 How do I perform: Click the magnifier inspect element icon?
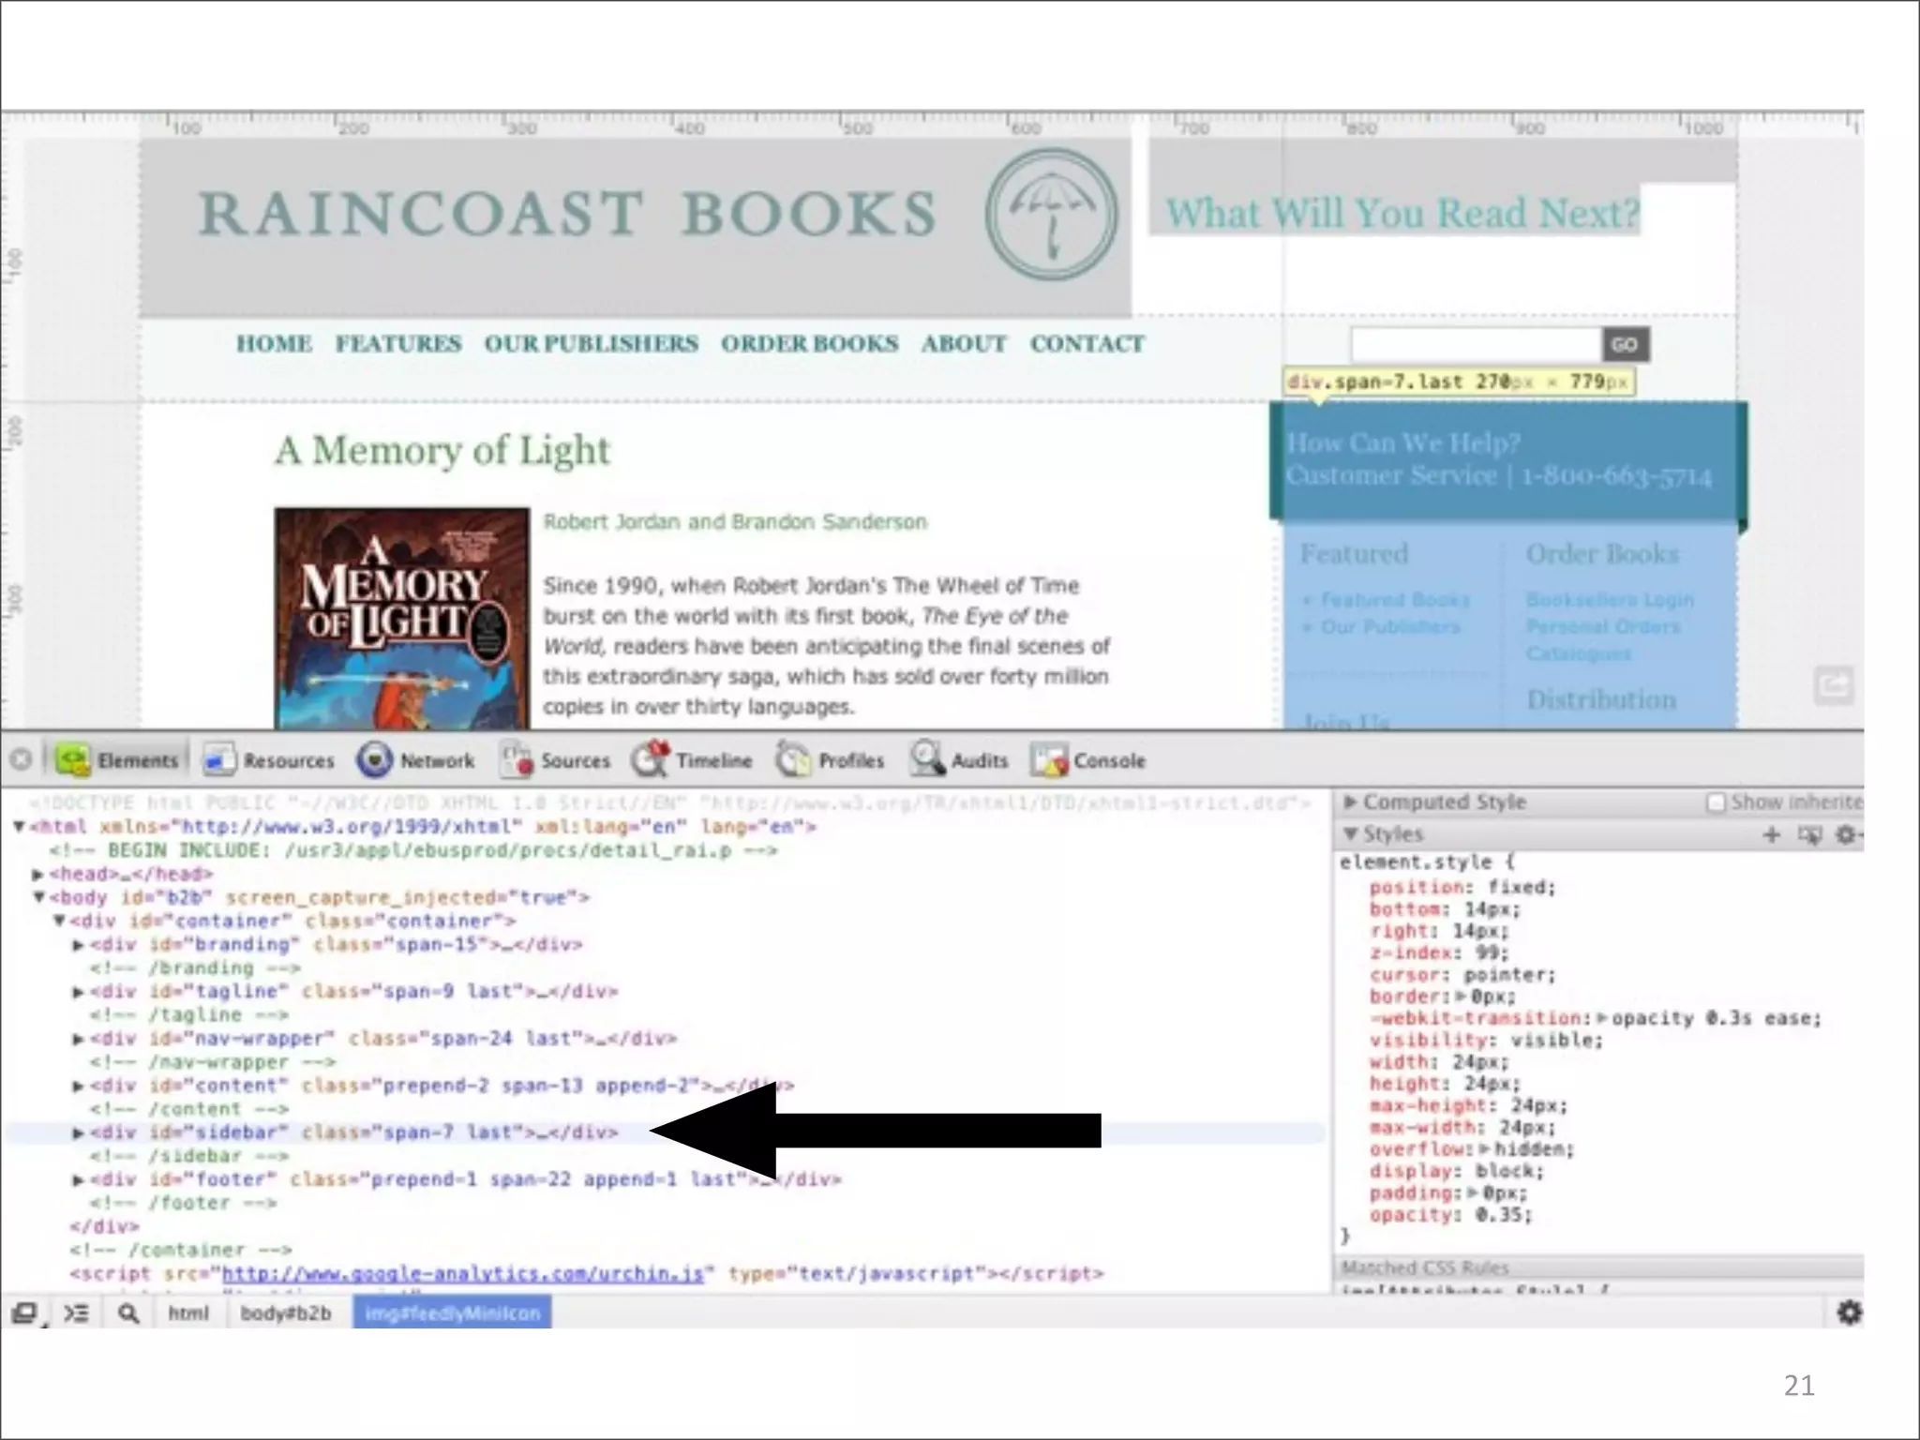click(x=128, y=1313)
